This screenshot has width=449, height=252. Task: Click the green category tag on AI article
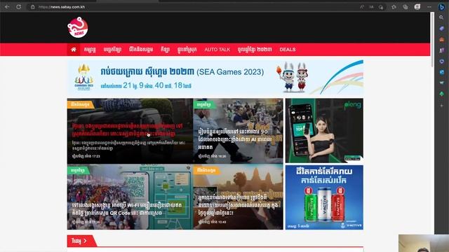click(204, 104)
